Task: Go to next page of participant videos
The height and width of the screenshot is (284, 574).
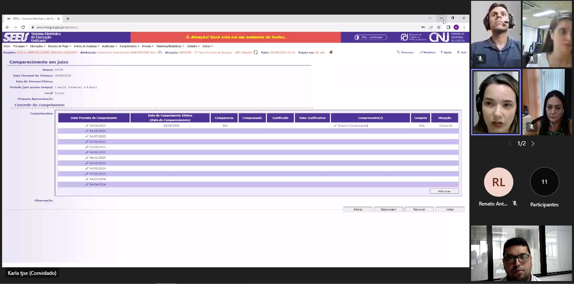Action: point(533,144)
